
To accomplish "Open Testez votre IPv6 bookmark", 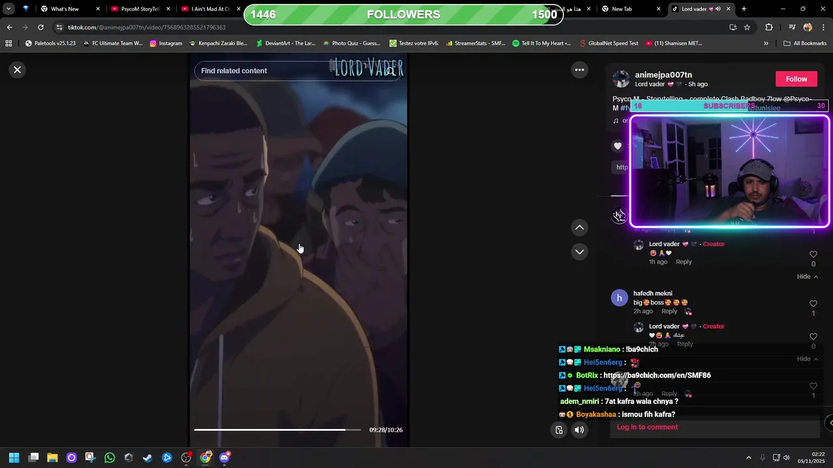I will click(414, 44).
